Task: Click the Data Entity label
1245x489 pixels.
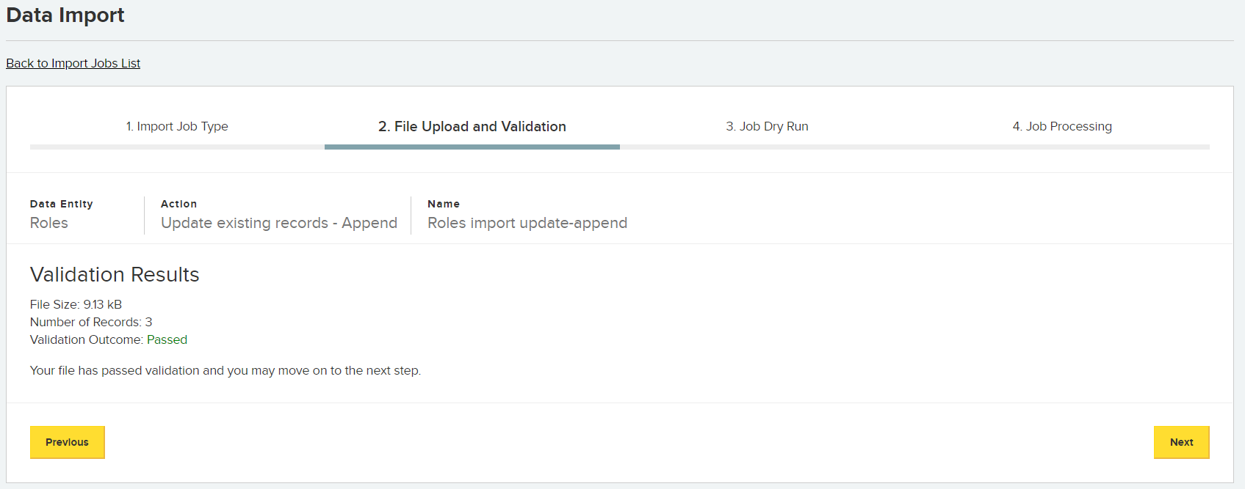Action: click(x=62, y=204)
